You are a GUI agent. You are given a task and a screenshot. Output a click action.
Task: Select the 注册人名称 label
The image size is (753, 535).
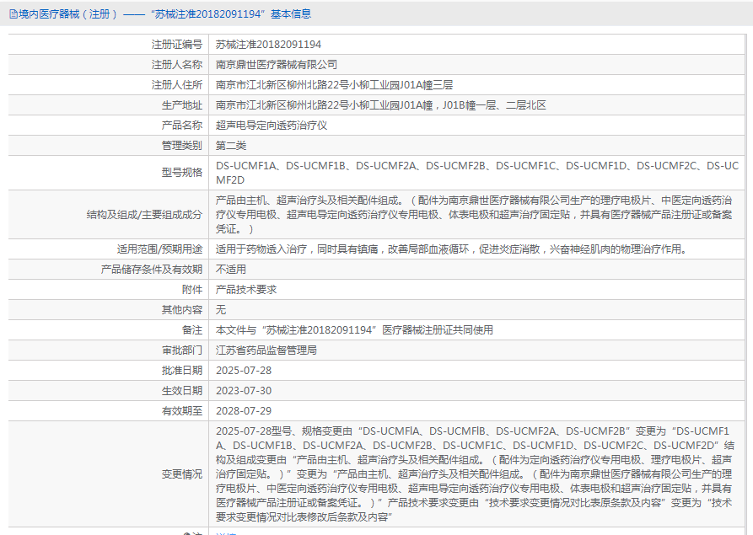coord(177,65)
